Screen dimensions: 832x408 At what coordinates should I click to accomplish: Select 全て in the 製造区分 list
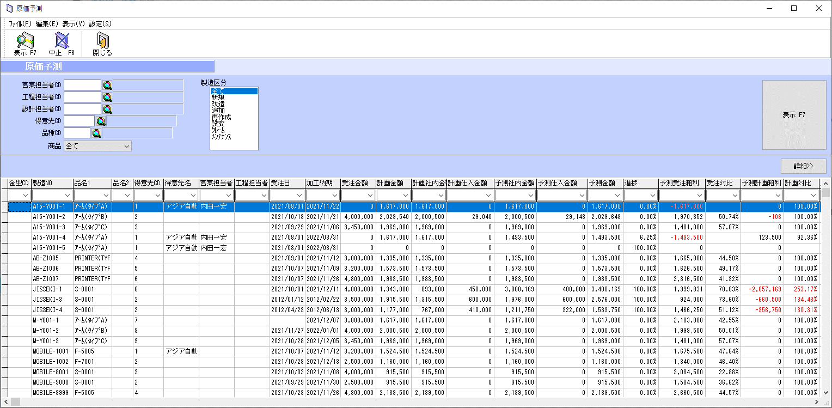pos(234,91)
